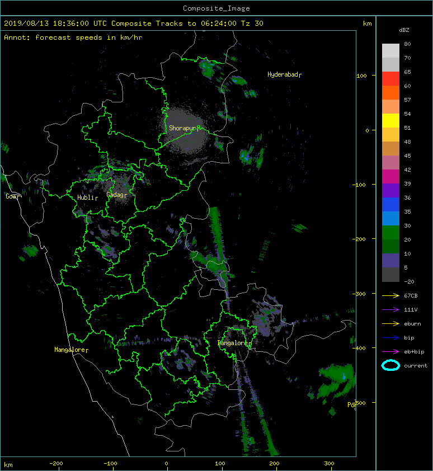Viewport: 433px width, 471px height.
Task: Click the Annot forecast speeds annotation line
Action: [73, 37]
